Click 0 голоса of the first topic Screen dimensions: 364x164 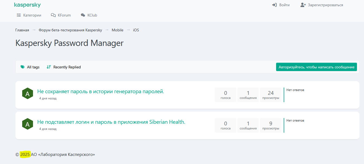[x=226, y=95]
